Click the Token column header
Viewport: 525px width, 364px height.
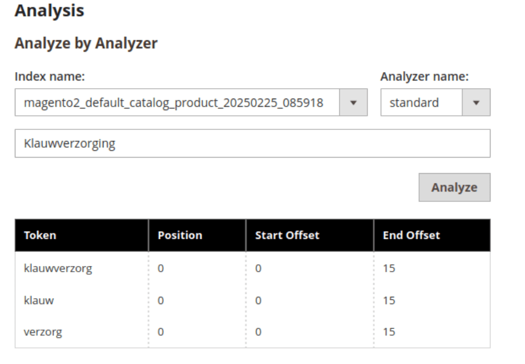pos(40,235)
